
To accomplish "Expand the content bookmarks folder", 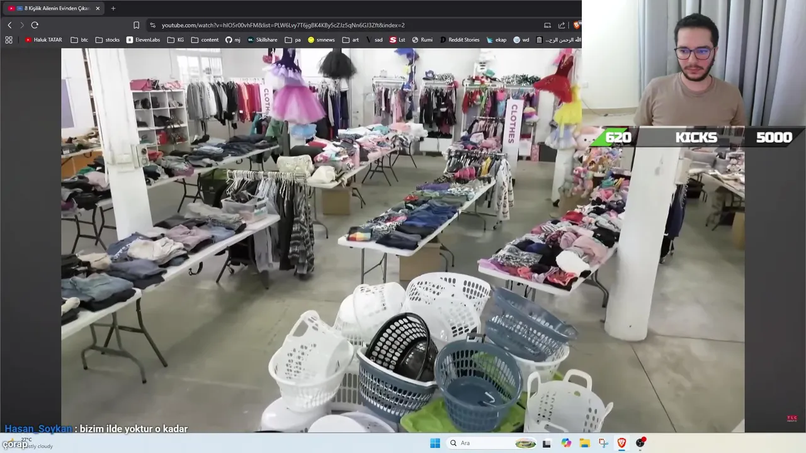I will click(x=205, y=40).
